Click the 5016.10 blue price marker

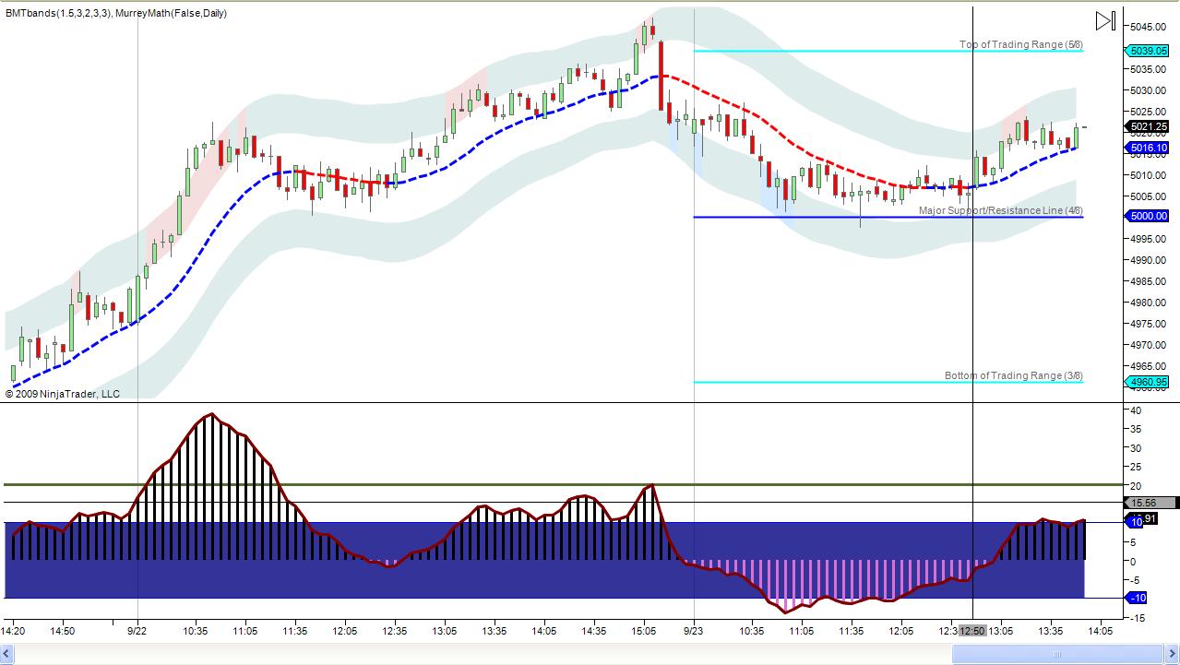point(1148,148)
